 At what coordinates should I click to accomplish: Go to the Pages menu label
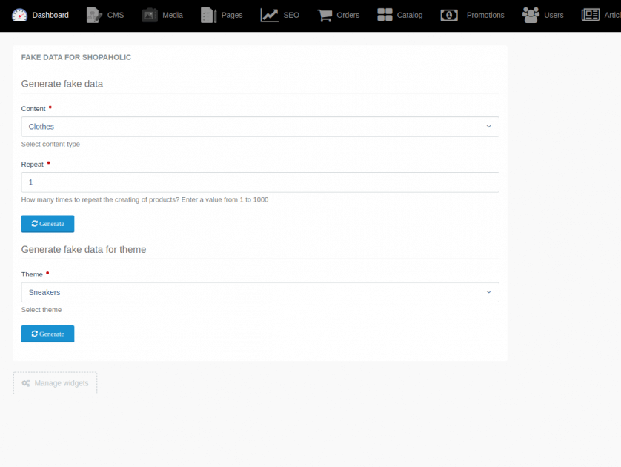(x=232, y=15)
